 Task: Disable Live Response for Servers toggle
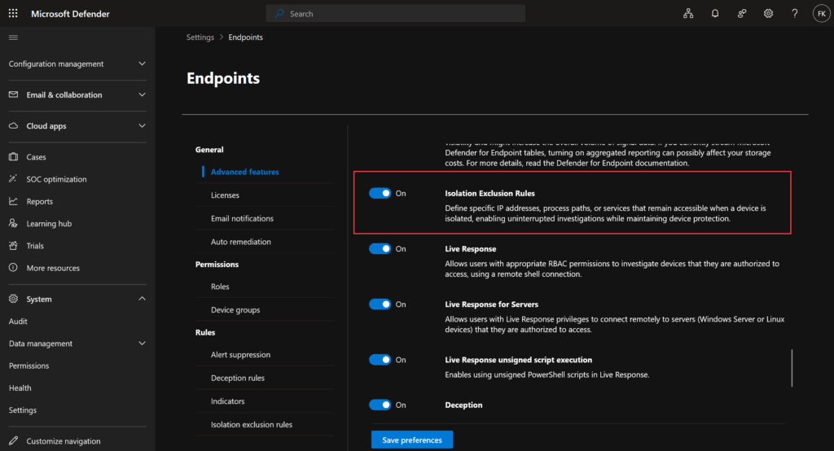click(380, 304)
